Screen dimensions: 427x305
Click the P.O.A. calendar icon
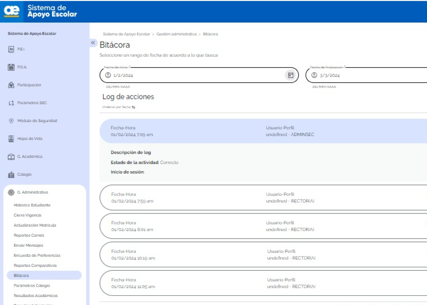(x=11, y=67)
